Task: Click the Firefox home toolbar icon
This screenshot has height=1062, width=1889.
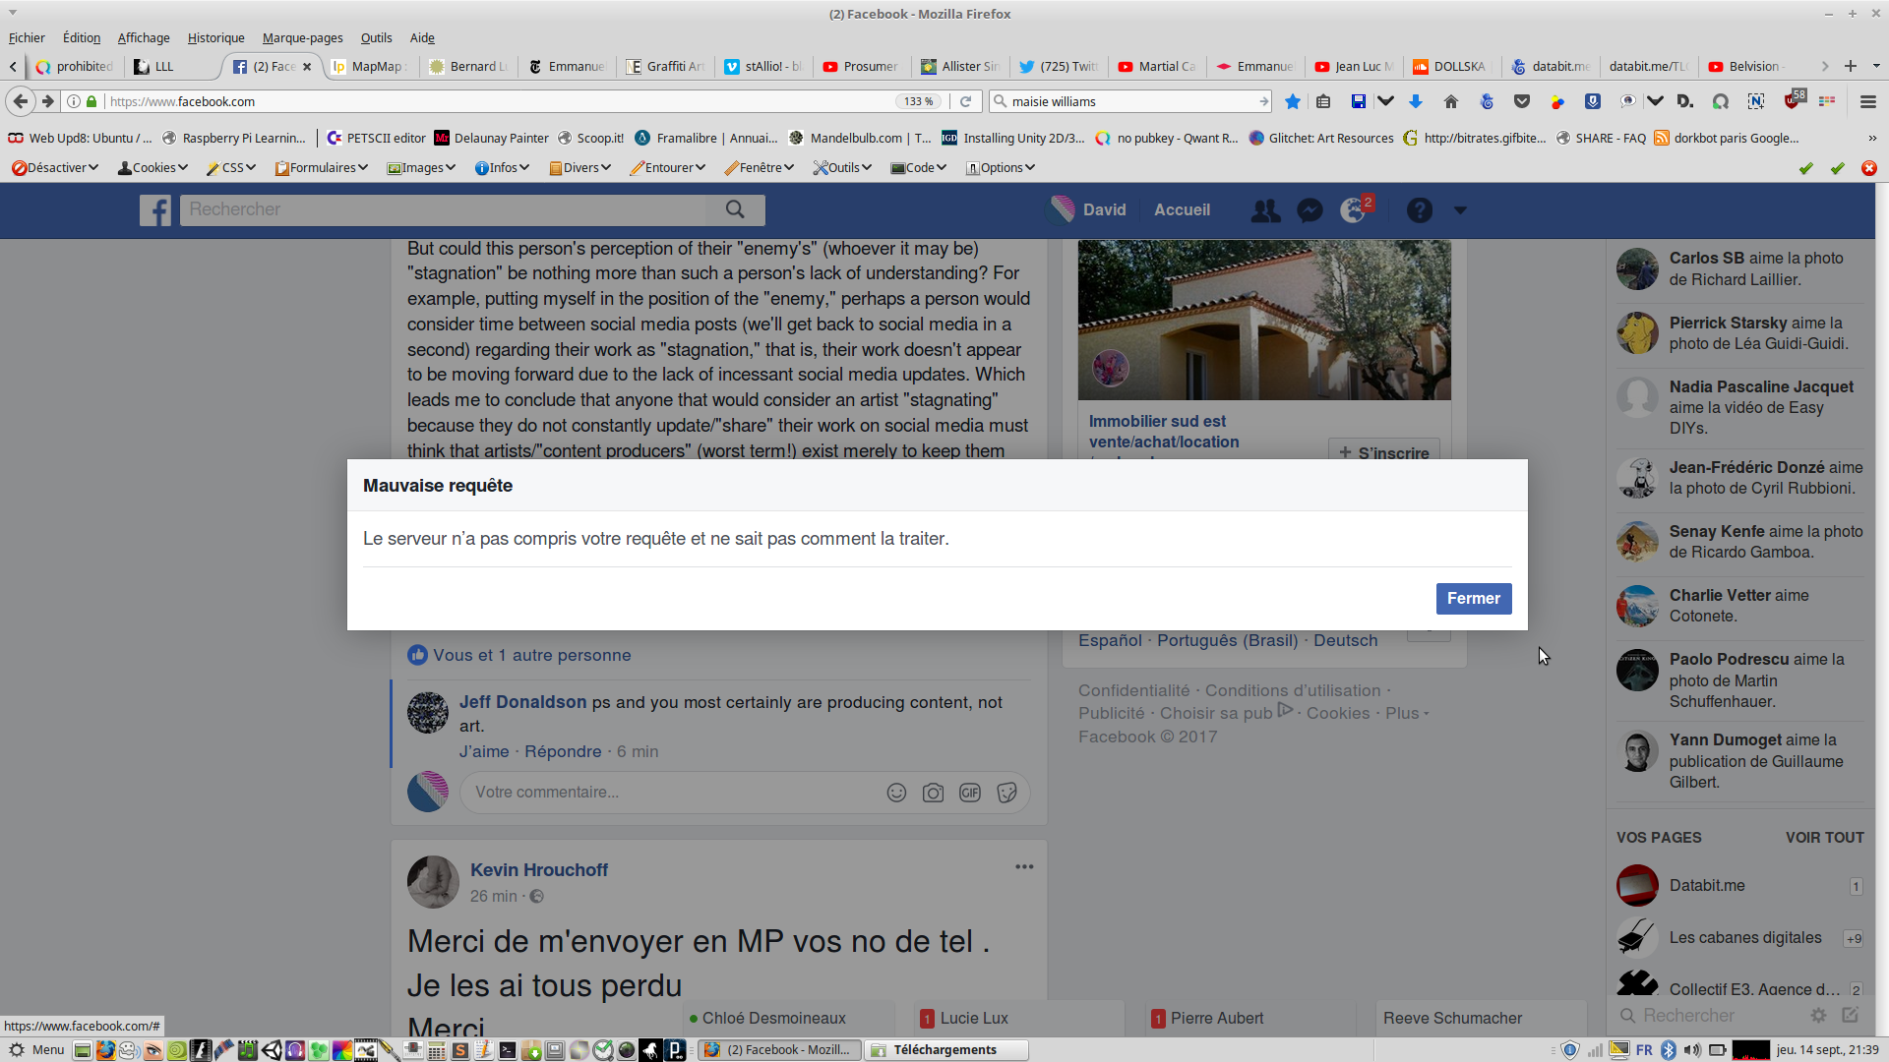Action: (1450, 101)
